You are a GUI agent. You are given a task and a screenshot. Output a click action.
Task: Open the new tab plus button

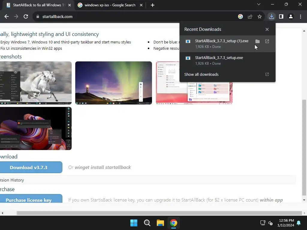coord(153,5)
